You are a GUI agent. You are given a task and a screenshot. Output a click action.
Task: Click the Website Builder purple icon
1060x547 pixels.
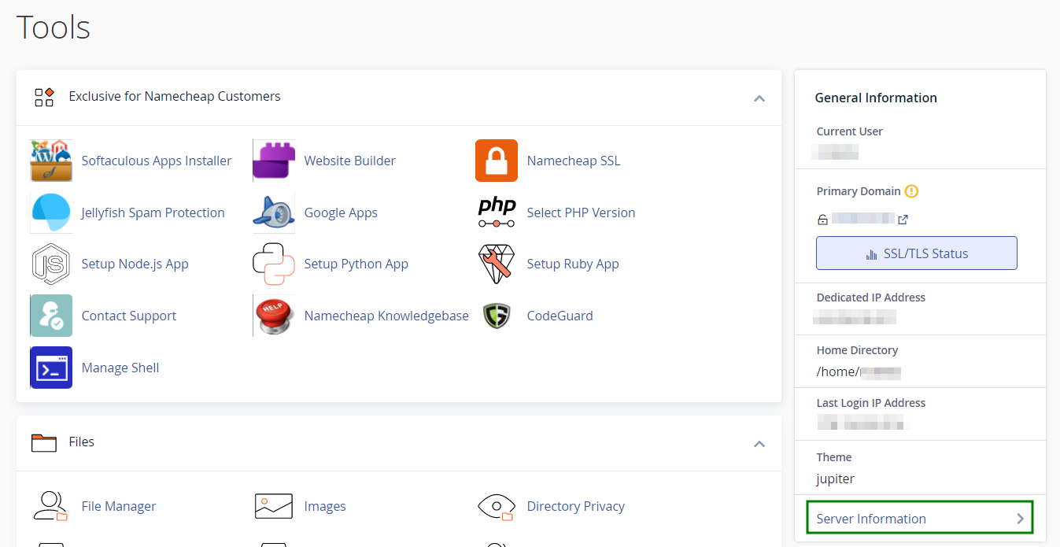point(274,161)
